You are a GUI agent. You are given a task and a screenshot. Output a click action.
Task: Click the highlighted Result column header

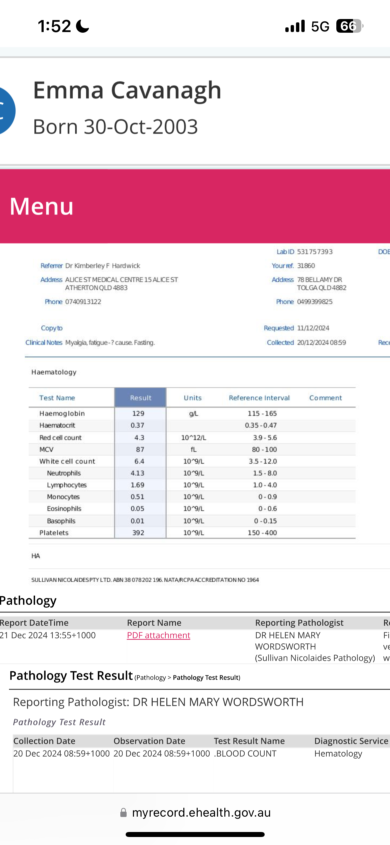[x=140, y=398]
